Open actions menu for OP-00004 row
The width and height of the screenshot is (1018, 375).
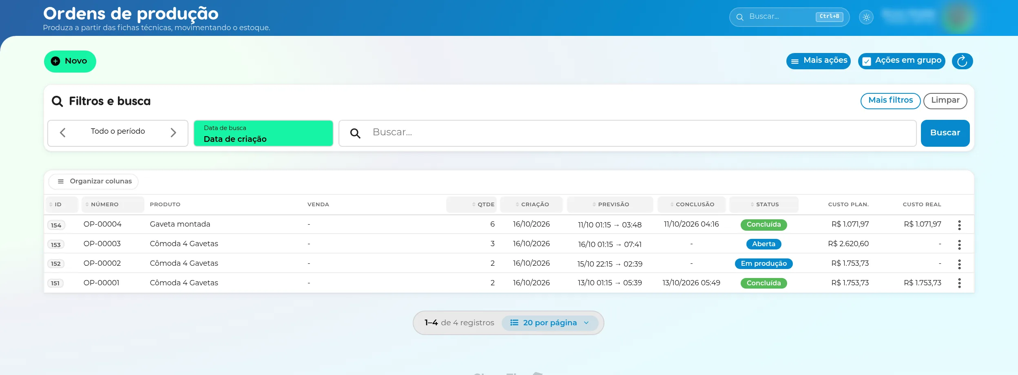[959, 225]
